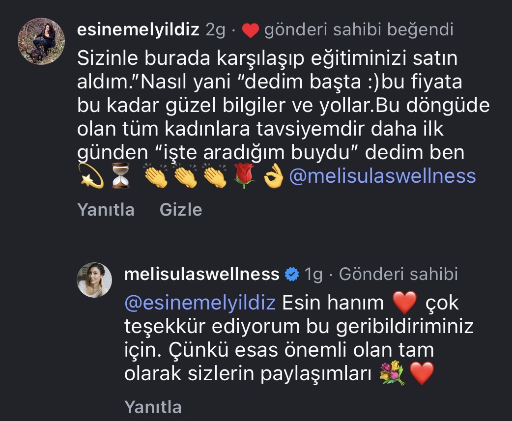This screenshot has width=512, height=421.
Task: Click the rose emoji in the first comment
Action: coord(245,176)
